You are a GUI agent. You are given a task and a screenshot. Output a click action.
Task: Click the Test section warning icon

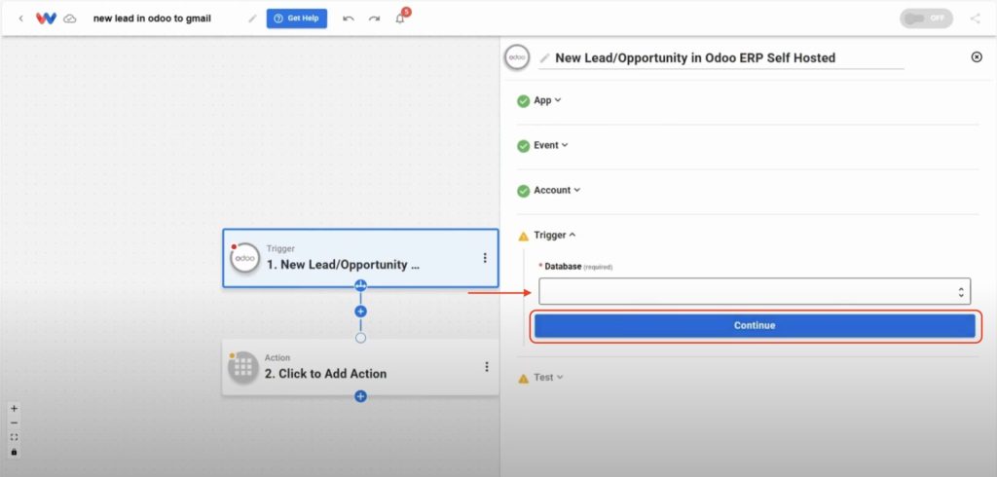[x=523, y=379]
